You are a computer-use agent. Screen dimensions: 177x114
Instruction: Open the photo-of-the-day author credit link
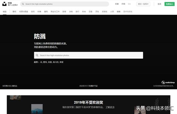15,86
